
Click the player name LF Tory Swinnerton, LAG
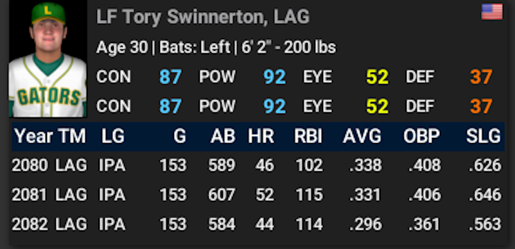[x=203, y=17]
